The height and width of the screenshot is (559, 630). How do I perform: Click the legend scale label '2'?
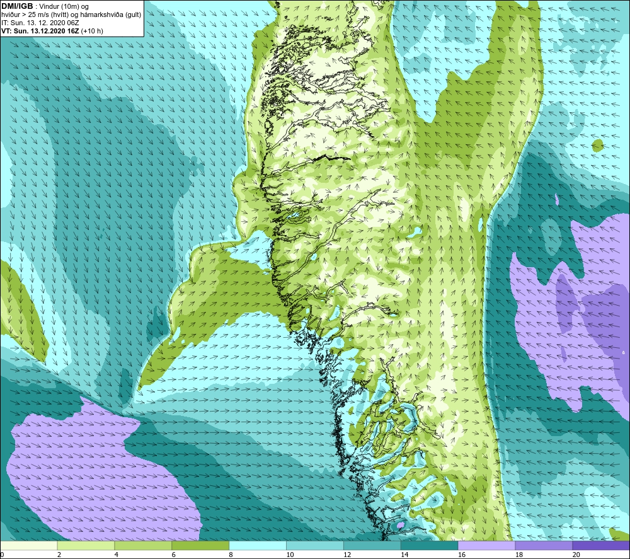click(x=59, y=555)
